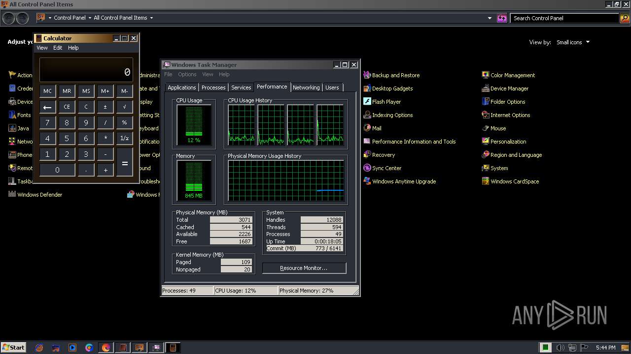Open the View by Small icons dropdown
631x354 pixels.
point(573,42)
